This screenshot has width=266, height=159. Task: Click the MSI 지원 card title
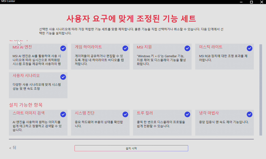144,47
